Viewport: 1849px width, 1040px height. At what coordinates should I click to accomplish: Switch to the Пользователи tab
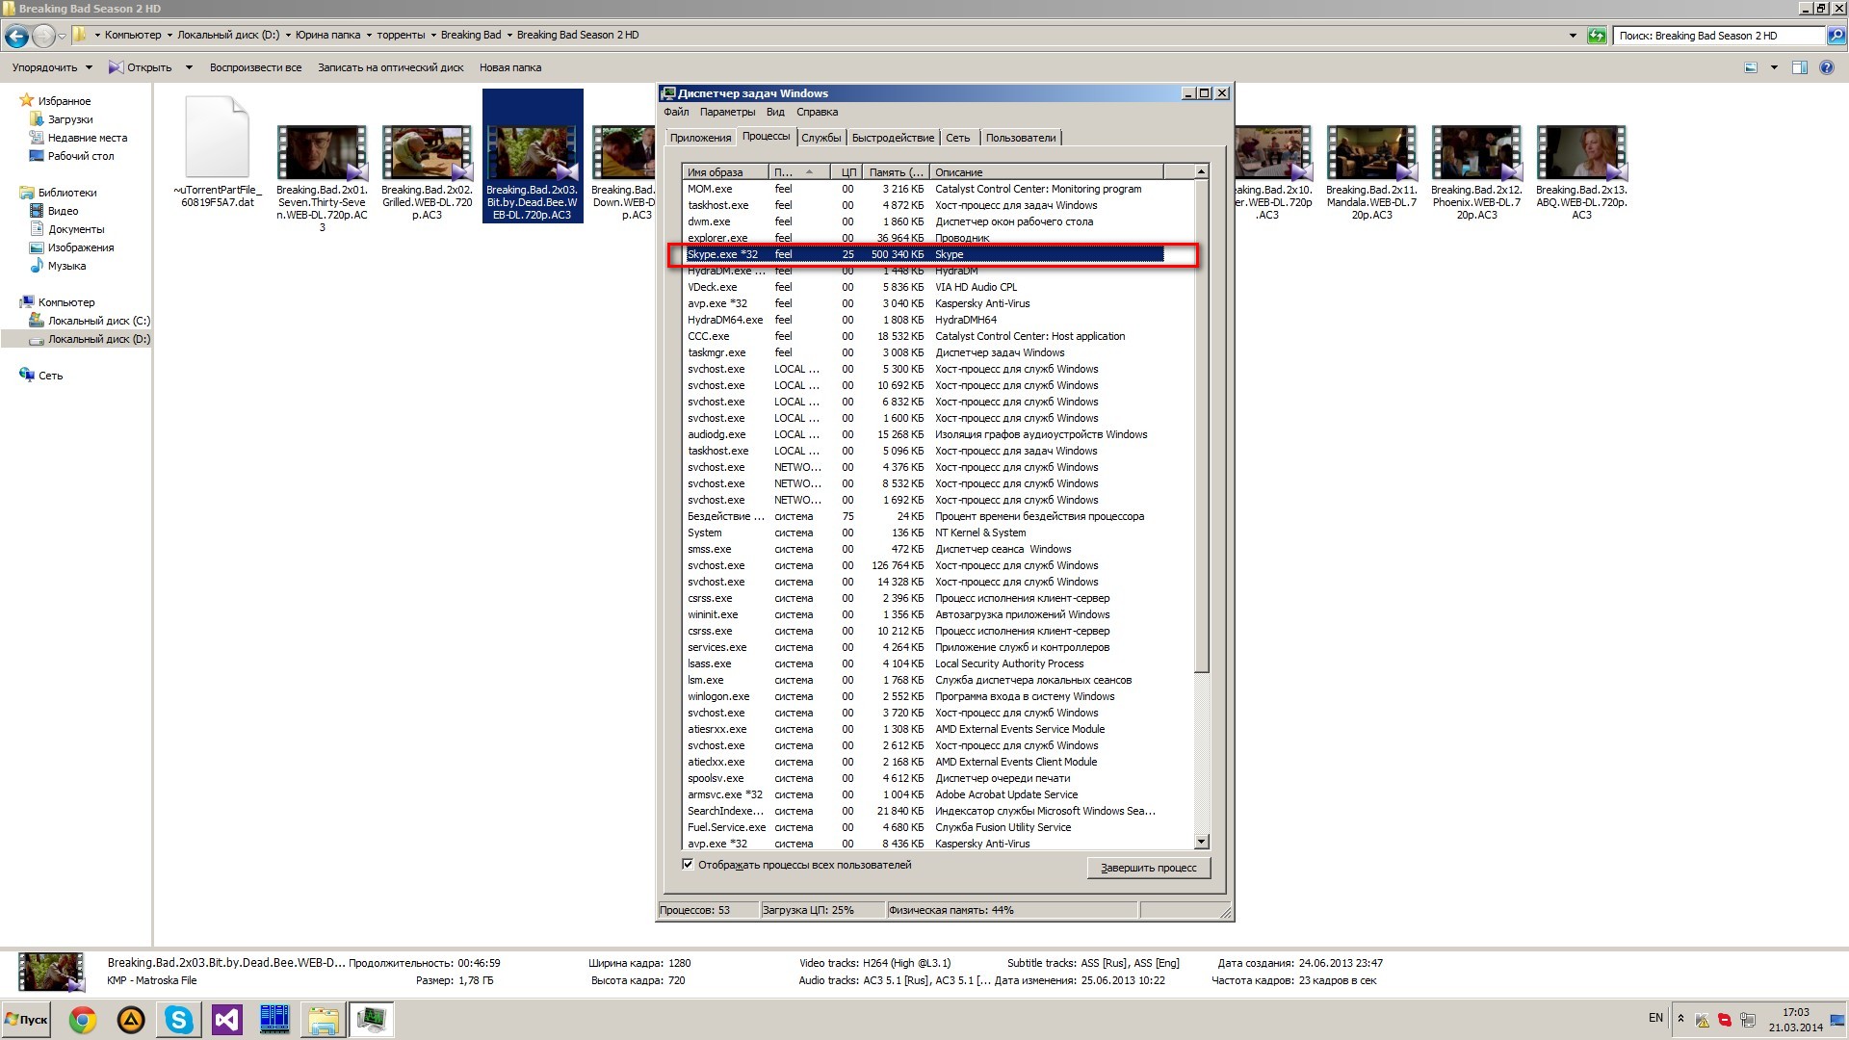pos(1021,138)
